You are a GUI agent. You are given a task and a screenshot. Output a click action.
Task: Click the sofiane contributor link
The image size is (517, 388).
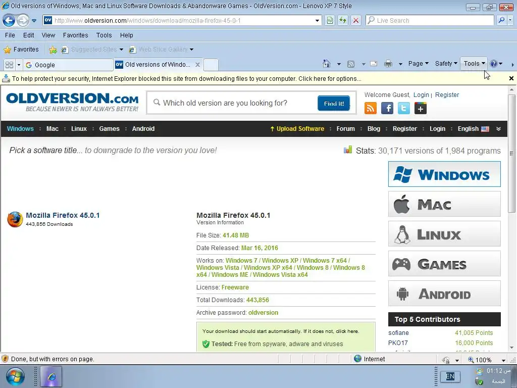click(398, 333)
